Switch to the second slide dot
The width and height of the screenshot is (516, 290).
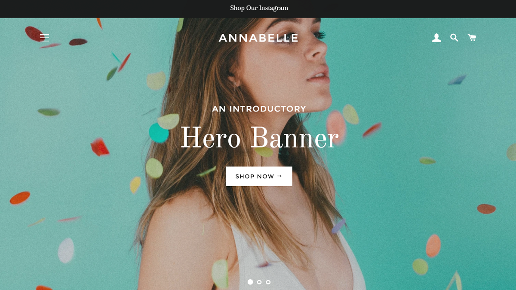click(259, 282)
